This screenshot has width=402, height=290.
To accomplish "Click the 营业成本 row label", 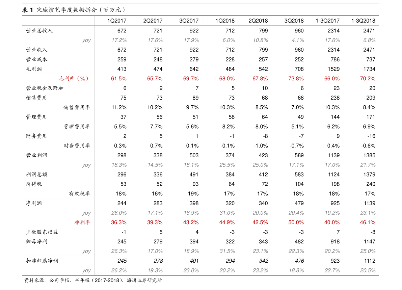I will [36, 59].
